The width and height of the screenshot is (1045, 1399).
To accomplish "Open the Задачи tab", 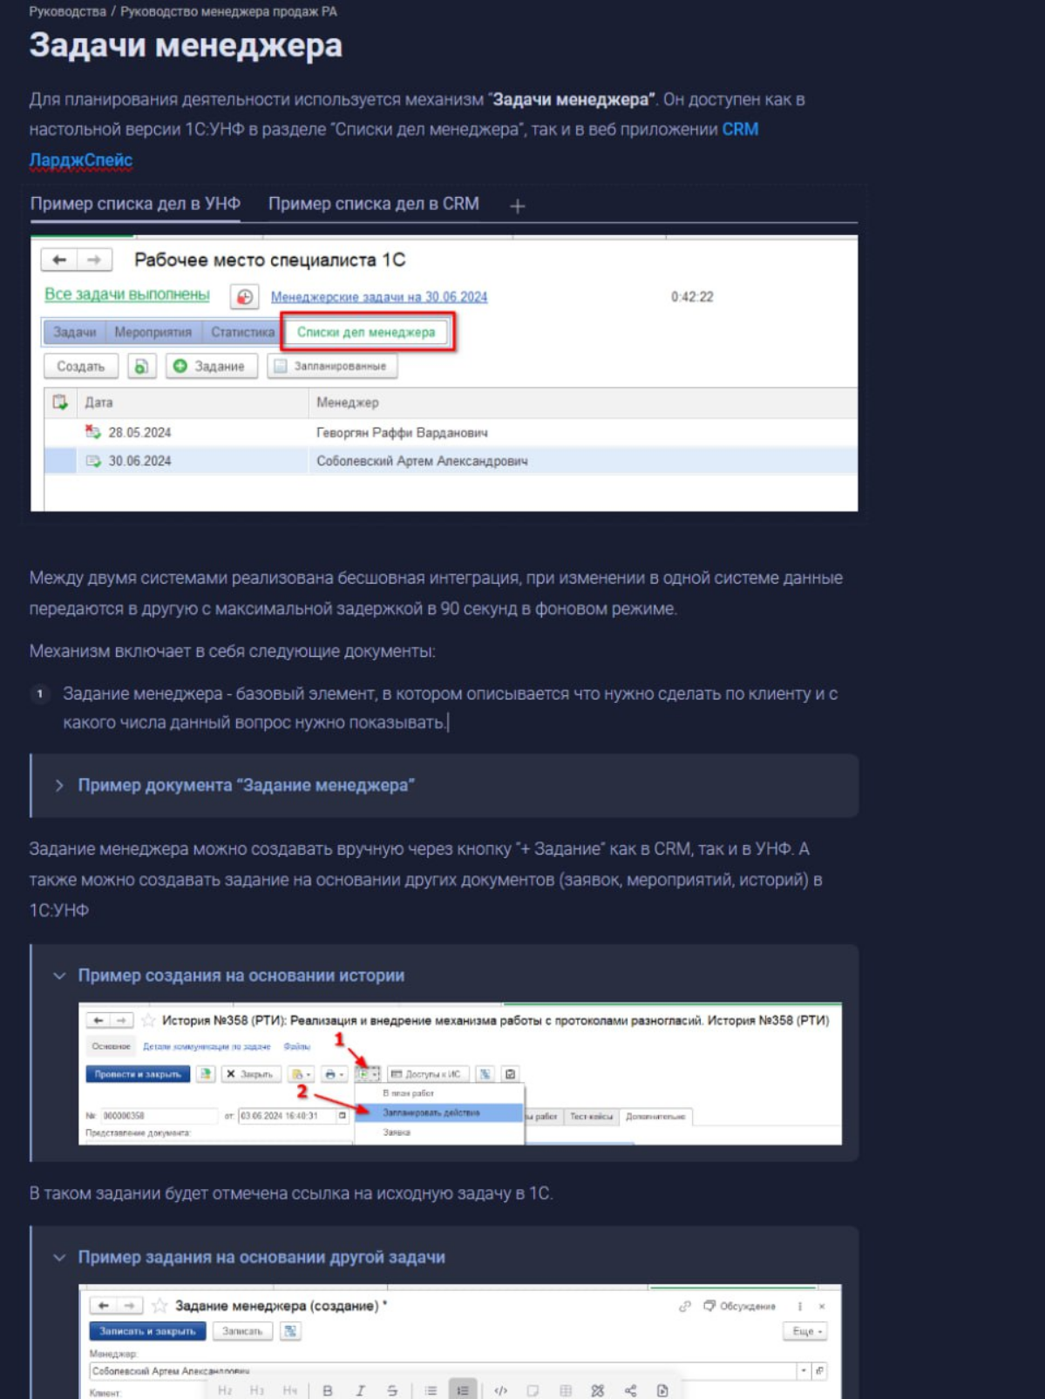I will point(74,332).
